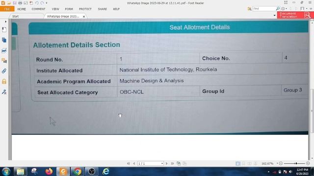Screen dimensions: 314x176
Task: Click the zoom slider handle
Action: click(296, 163)
